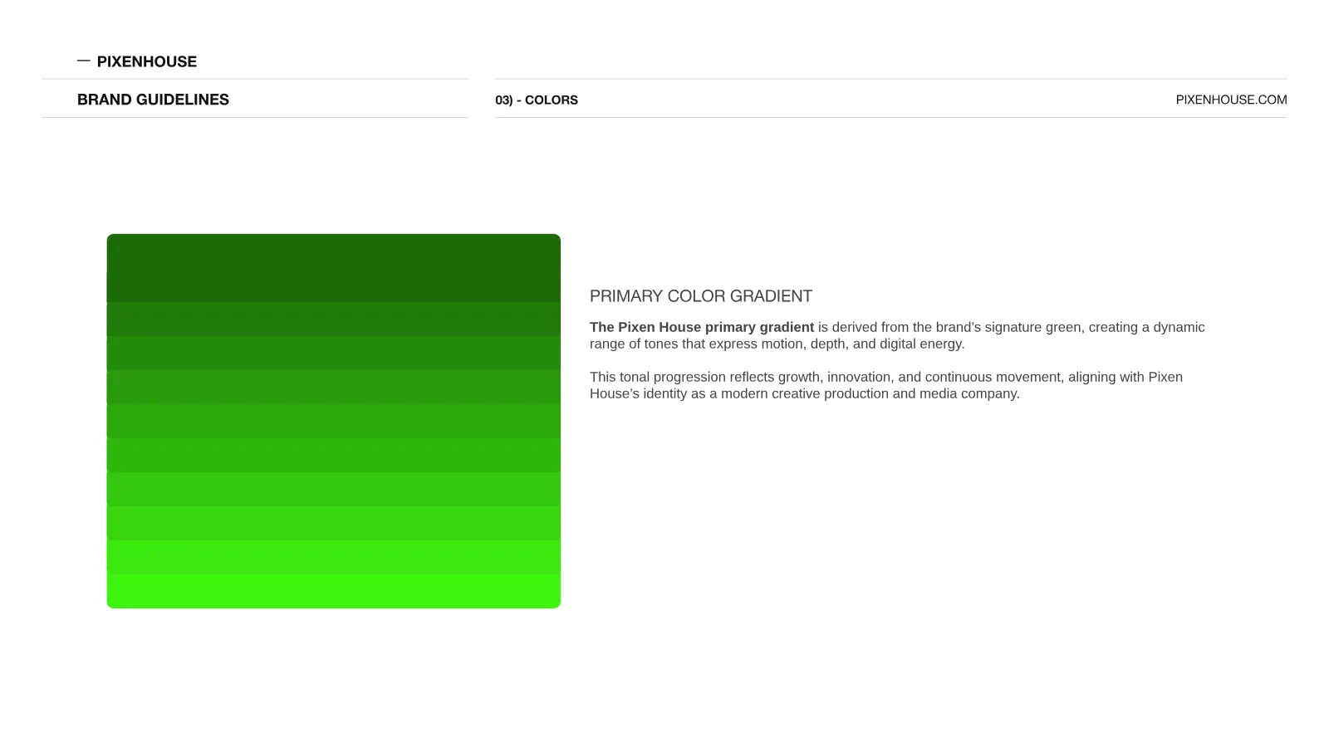1329x747 pixels.
Task: Select the bold text 'The Pixen House primary gradient'
Action: [702, 327]
